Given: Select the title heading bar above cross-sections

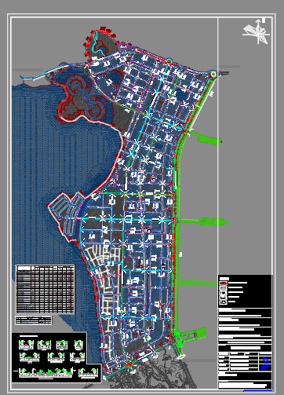Looking at the screenshot, I should [29, 336].
